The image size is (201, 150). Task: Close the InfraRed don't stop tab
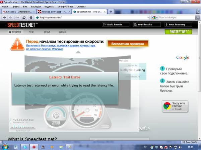tap(69, 12)
